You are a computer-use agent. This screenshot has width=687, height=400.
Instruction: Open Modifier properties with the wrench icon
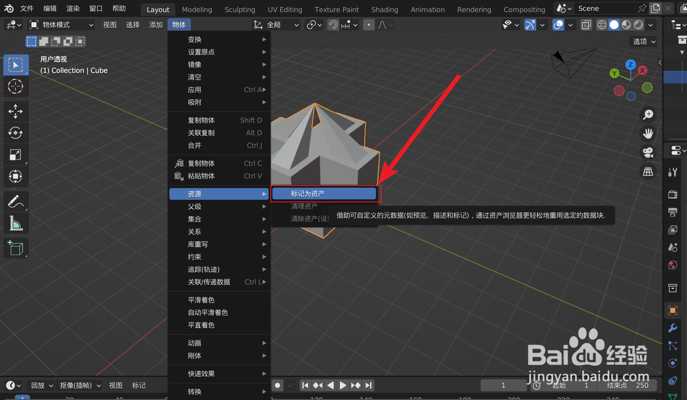(x=672, y=328)
